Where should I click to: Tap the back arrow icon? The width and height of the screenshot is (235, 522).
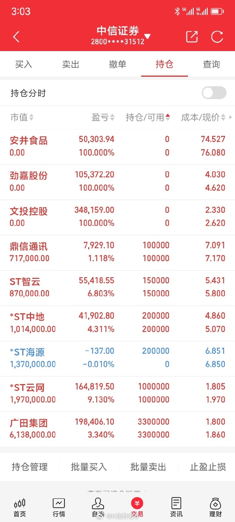[x=16, y=37]
